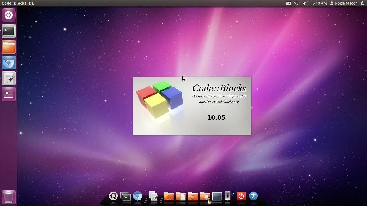The height and width of the screenshot is (206, 367).
Task: Click the 10.05 version number
Action: pyautogui.click(x=216, y=117)
